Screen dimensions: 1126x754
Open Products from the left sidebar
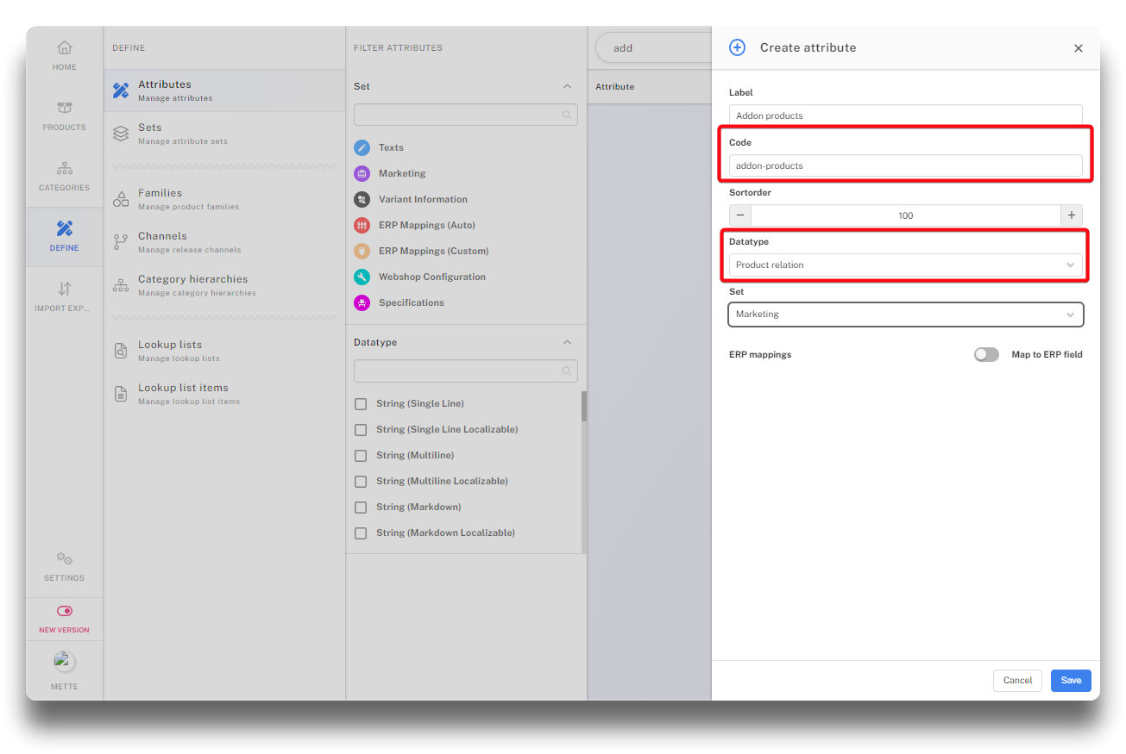pos(64,109)
